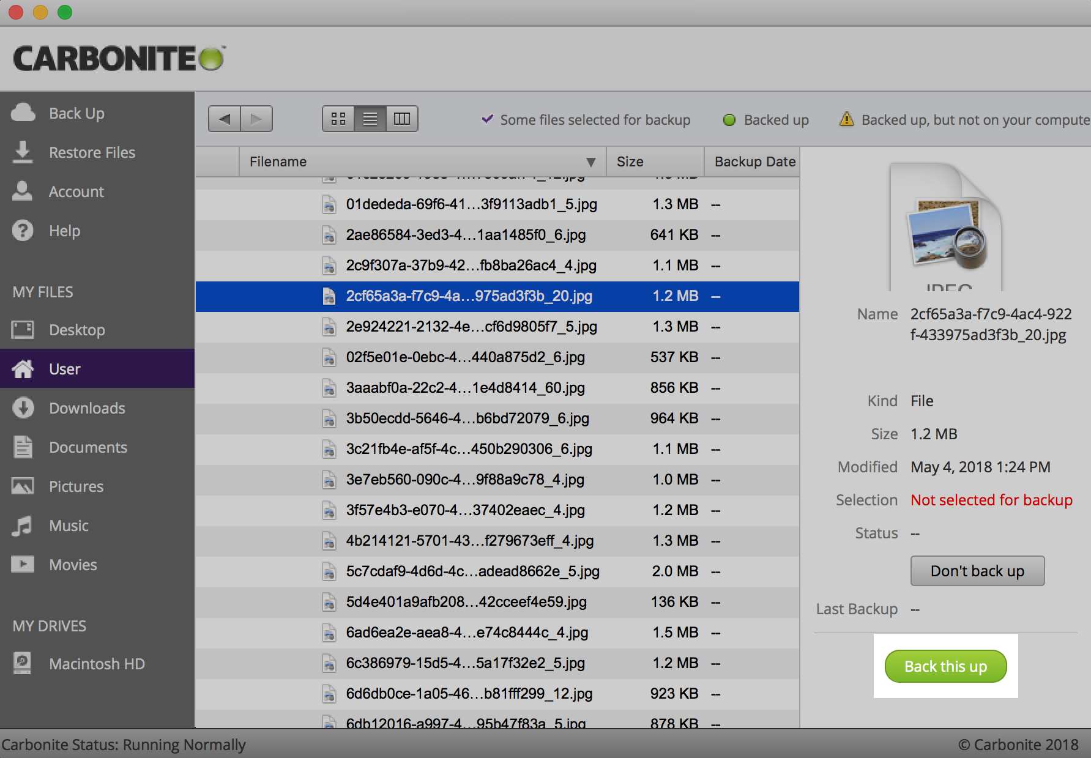Image resolution: width=1091 pixels, height=758 pixels.
Task: Switch to list view
Action: click(370, 119)
